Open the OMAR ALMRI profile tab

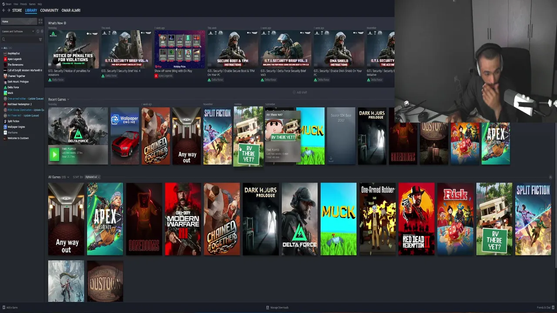(71, 10)
